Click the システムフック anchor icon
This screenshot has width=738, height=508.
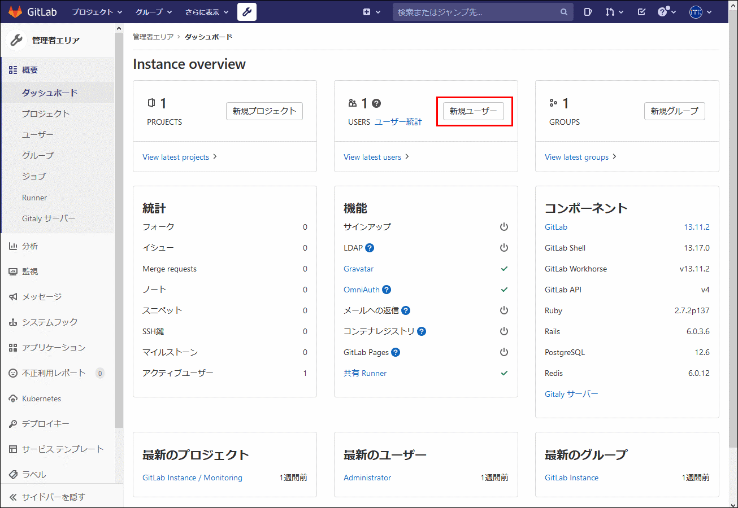(13, 322)
